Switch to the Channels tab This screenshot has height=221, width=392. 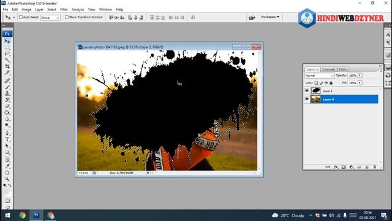[328, 69]
